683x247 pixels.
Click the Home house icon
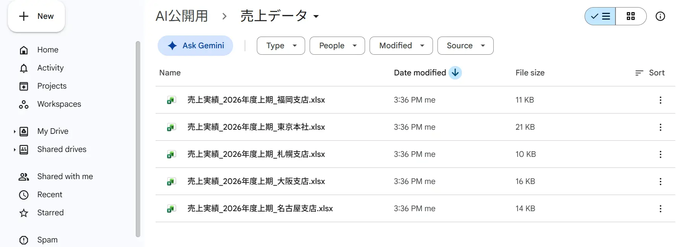coord(24,50)
